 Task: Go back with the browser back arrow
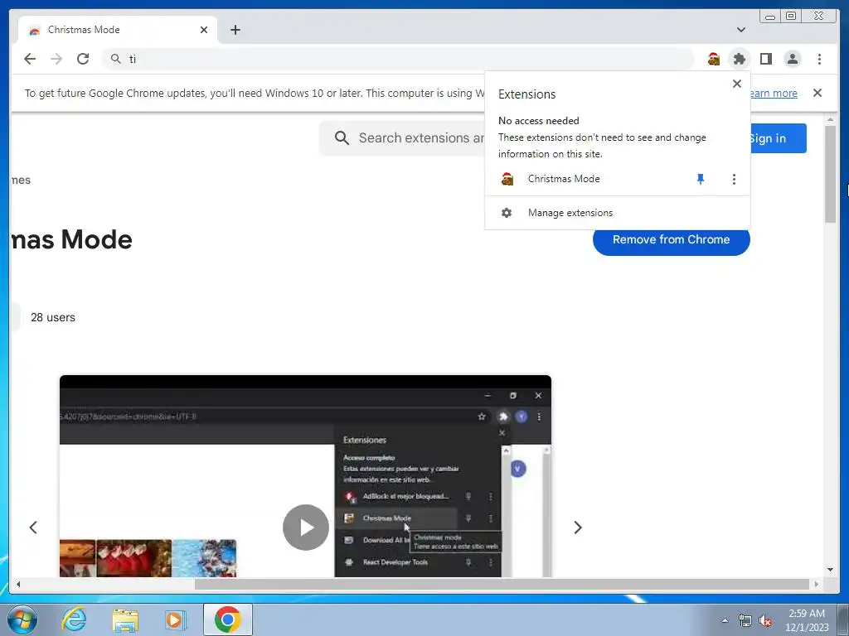tap(30, 59)
